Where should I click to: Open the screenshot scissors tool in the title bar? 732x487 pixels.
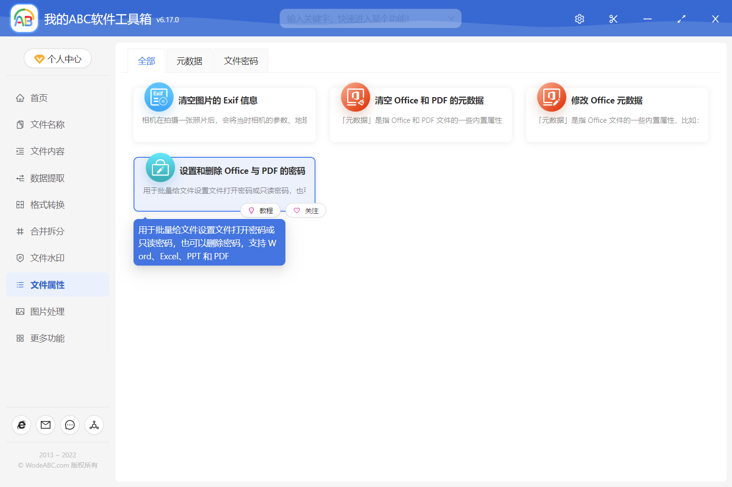(x=613, y=18)
